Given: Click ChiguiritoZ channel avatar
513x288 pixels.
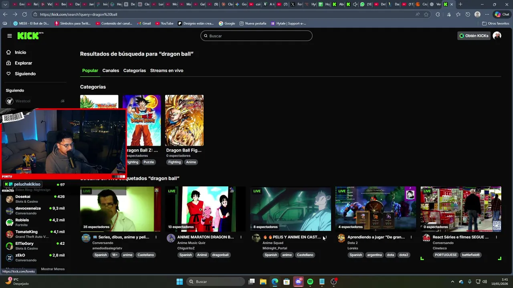Looking at the screenshot, I should click(171, 238).
